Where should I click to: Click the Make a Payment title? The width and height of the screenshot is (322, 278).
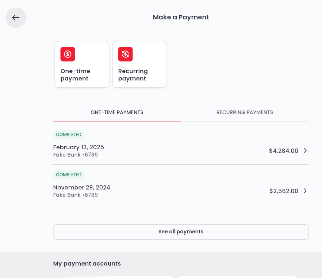point(181,17)
